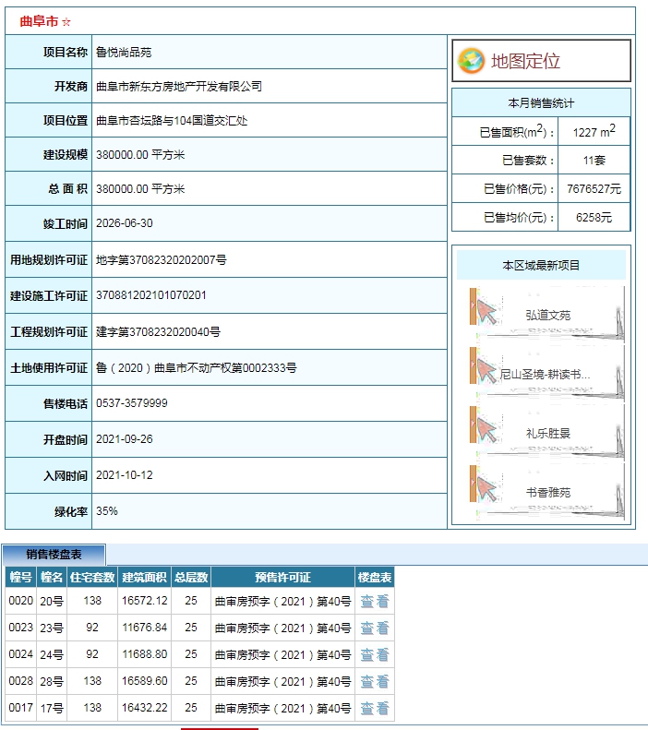View 楼盘表 for building 0023
This screenshot has height=730, width=648.
coord(375,628)
